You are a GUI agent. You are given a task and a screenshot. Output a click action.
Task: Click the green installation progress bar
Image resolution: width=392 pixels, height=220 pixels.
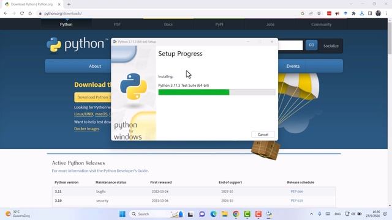(217, 92)
